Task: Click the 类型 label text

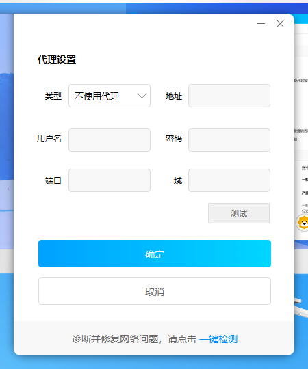Action: coord(53,96)
